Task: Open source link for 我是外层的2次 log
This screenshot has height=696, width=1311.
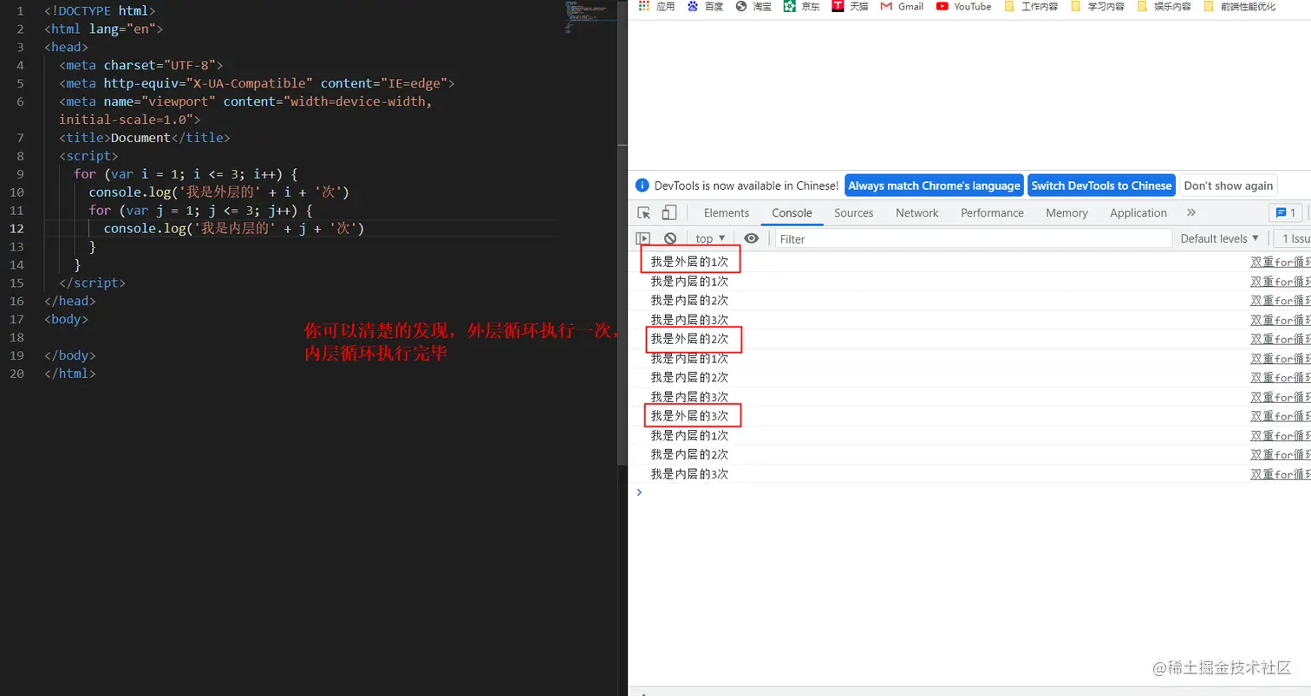Action: point(1280,339)
